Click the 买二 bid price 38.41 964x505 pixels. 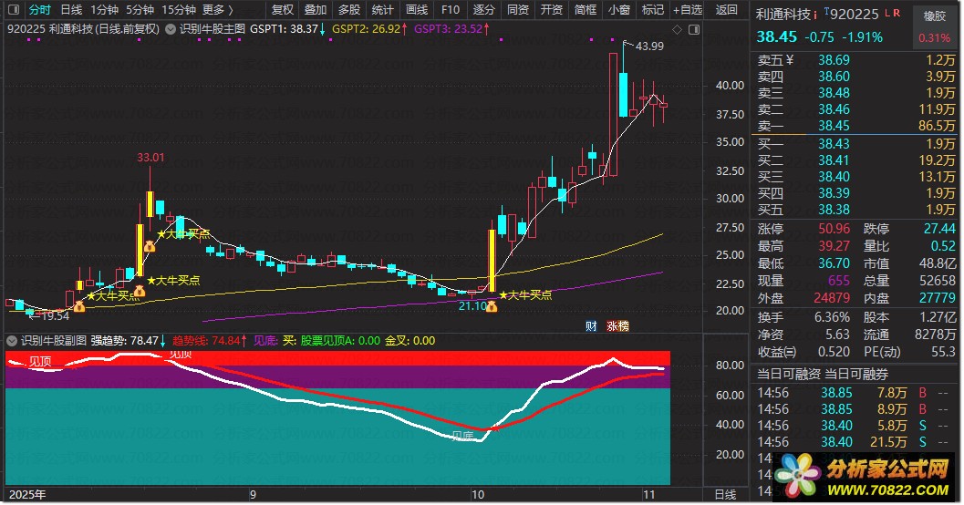(834, 160)
